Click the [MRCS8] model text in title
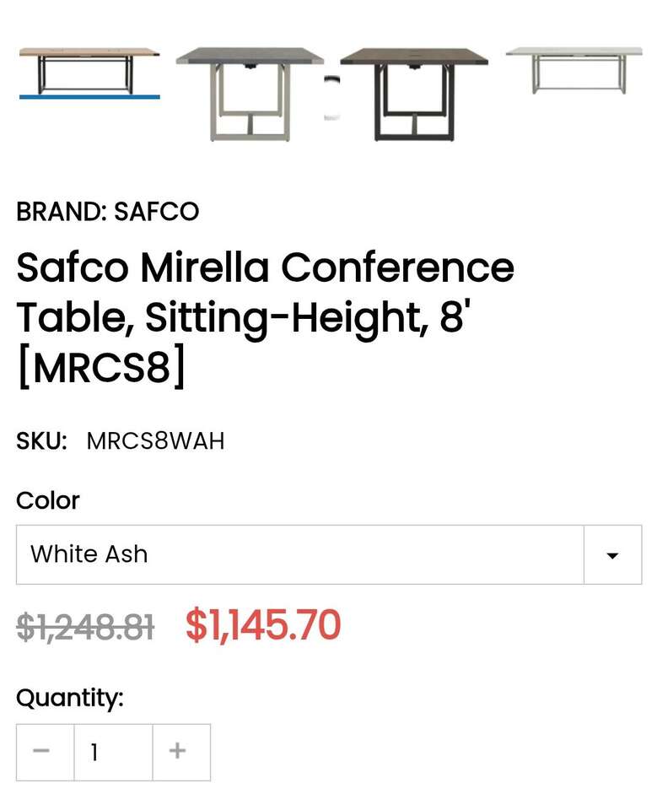The width and height of the screenshot is (657, 810). click(101, 368)
